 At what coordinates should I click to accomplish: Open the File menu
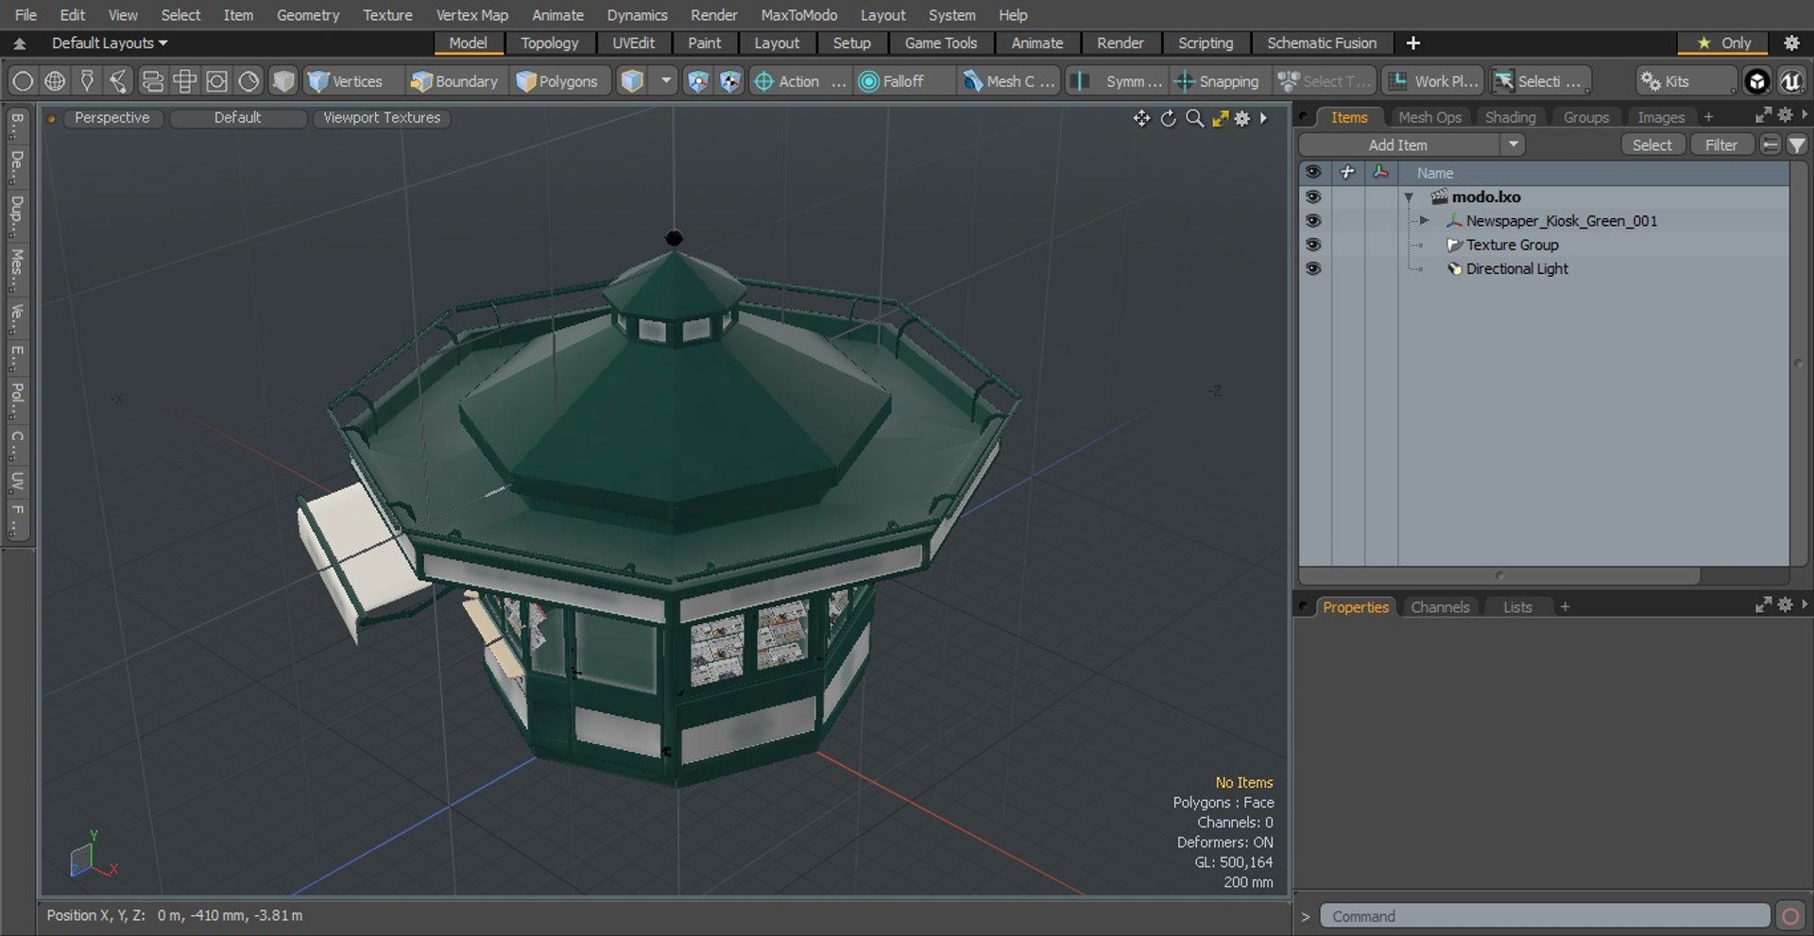click(26, 15)
